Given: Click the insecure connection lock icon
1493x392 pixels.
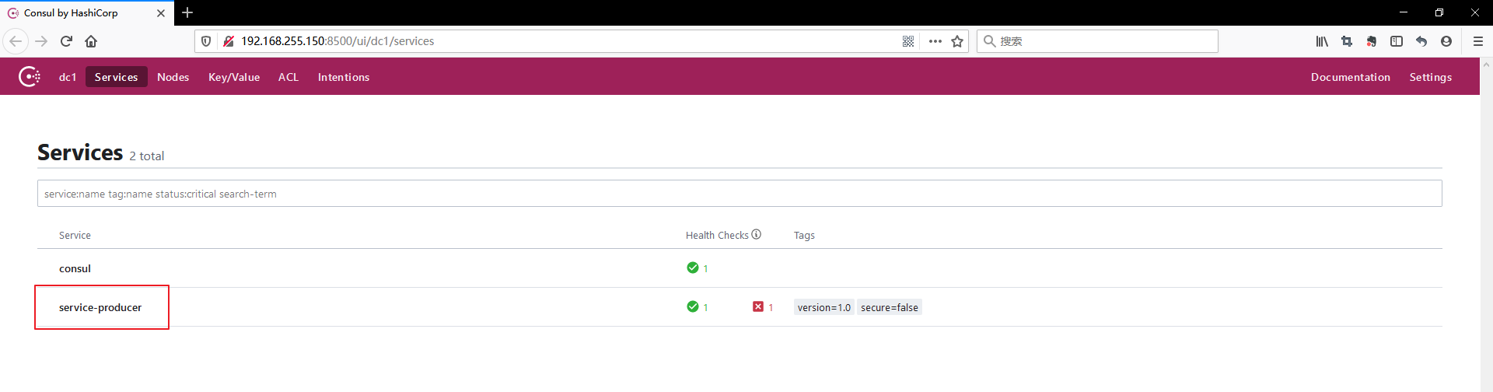Looking at the screenshot, I should point(229,41).
